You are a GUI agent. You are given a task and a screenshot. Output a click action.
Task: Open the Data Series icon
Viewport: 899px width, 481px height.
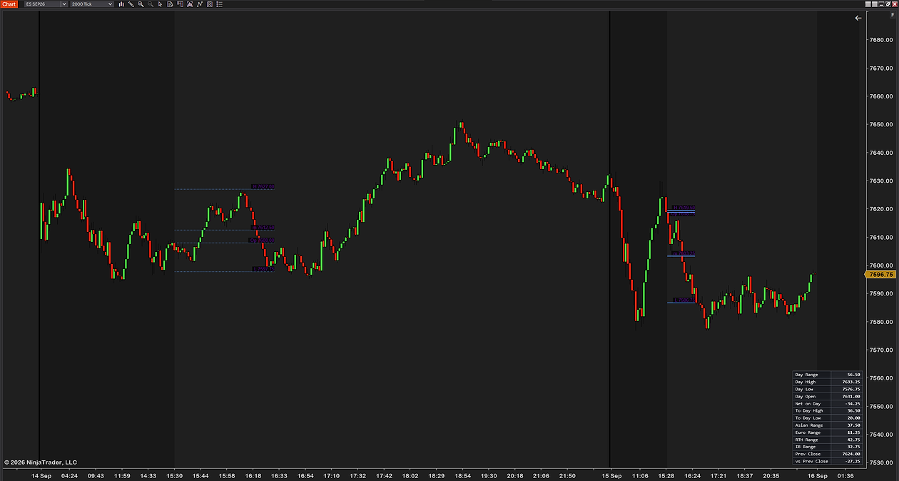[x=190, y=4]
